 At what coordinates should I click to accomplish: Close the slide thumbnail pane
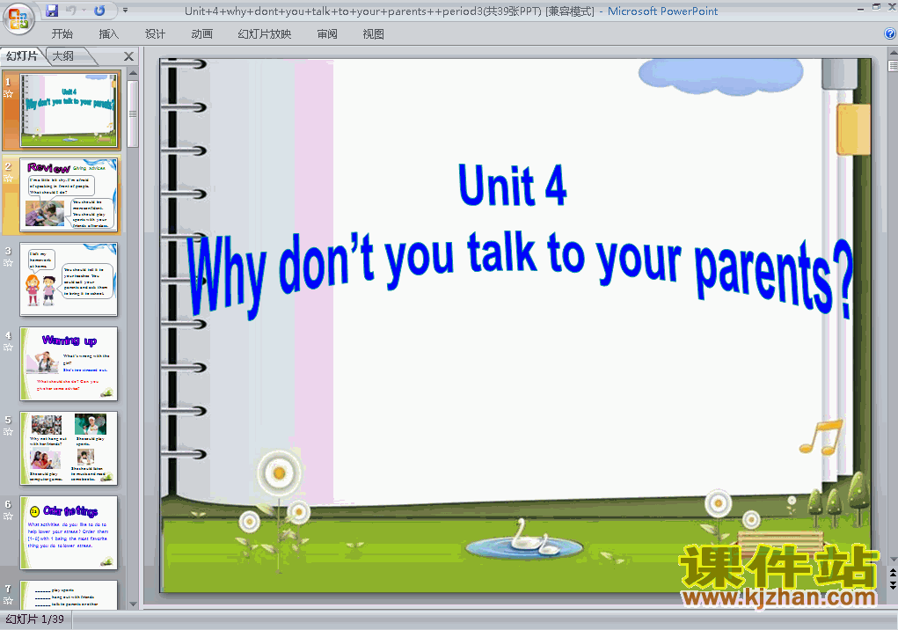129,56
